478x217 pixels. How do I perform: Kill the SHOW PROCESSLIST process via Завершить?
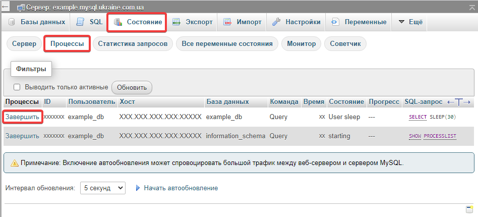[x=22, y=136]
